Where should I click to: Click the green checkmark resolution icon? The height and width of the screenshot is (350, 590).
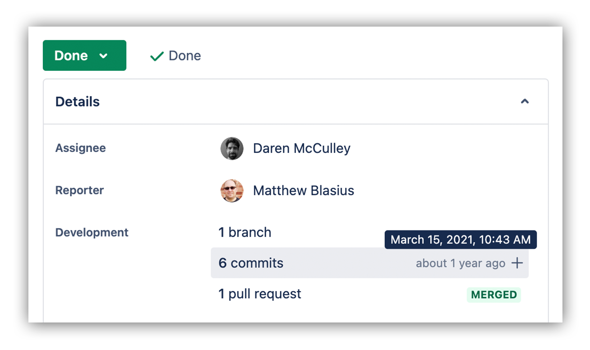[157, 56]
